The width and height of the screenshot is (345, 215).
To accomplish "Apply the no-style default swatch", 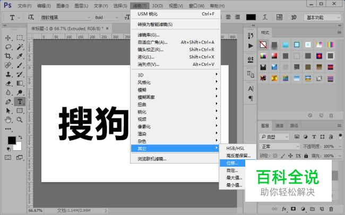I will coord(263,45).
